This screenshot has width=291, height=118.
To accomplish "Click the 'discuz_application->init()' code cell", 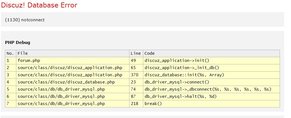I will [x=211, y=61].
